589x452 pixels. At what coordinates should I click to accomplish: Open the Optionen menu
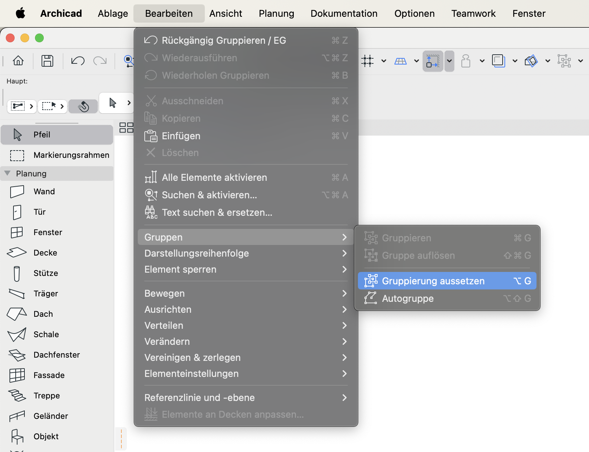point(414,13)
